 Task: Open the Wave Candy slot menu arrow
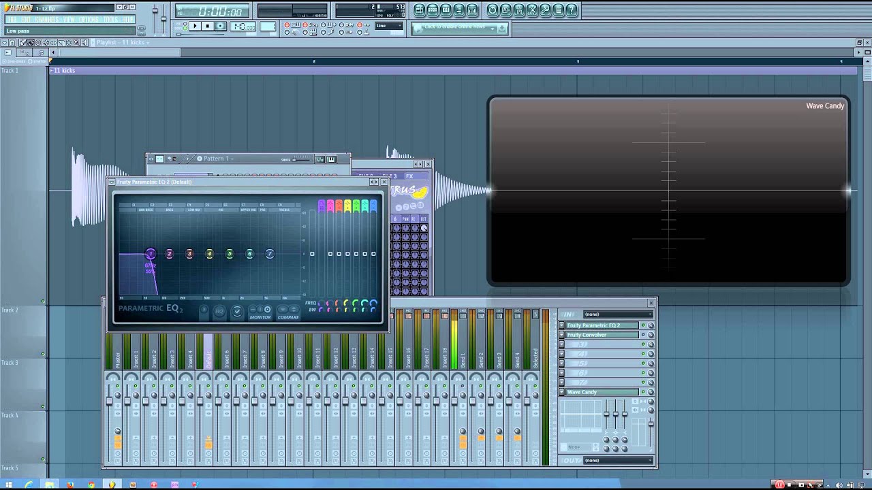pyautogui.click(x=561, y=392)
